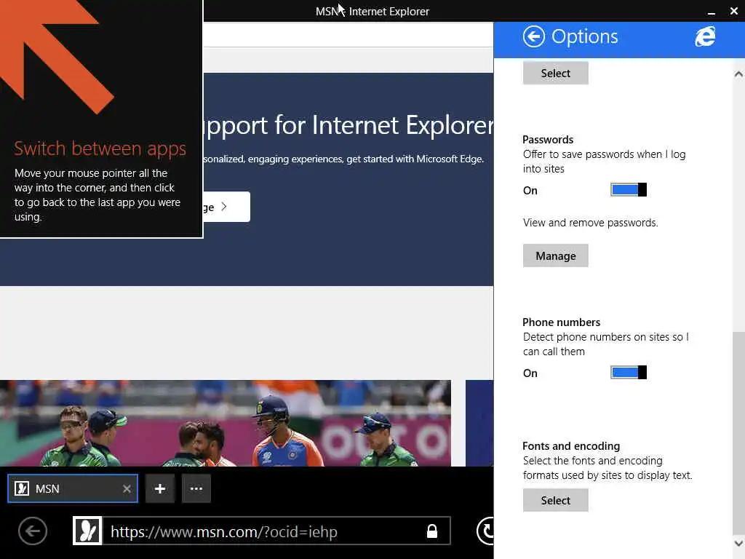Viewport: 745px width, 559px height.
Task: Click the Internet Explorer logo in Options header
Action: [705, 36]
